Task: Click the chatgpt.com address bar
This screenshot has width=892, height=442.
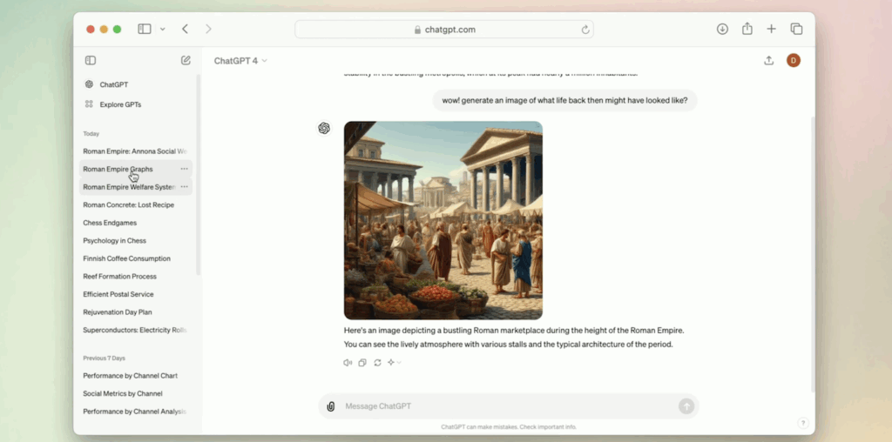Action: [444, 30]
